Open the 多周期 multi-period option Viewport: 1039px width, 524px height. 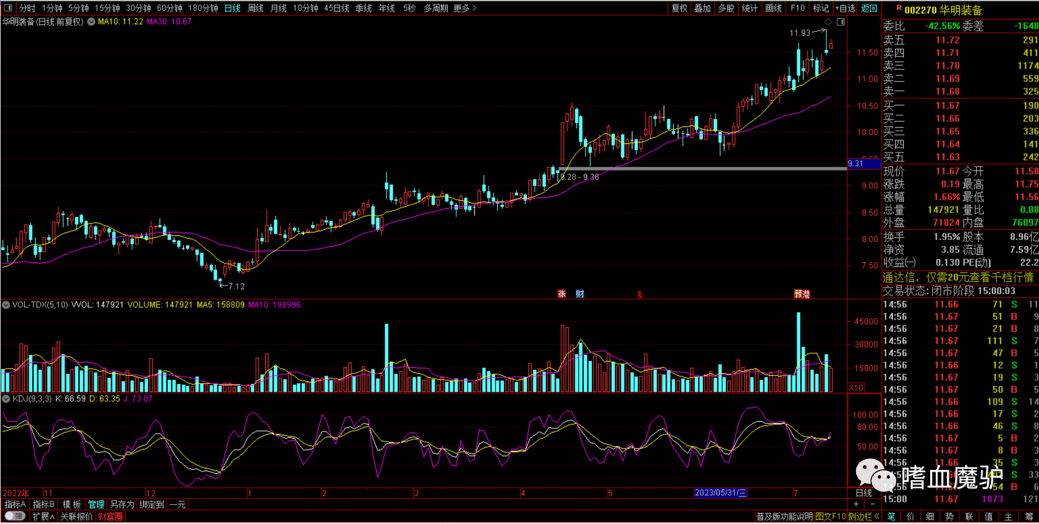(436, 8)
